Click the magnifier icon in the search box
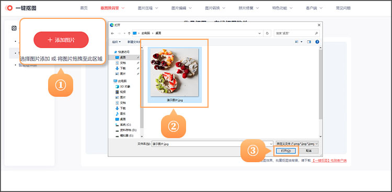The height and width of the screenshot is (192, 392). [x=316, y=33]
